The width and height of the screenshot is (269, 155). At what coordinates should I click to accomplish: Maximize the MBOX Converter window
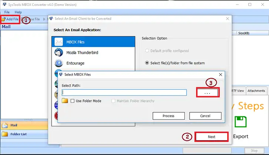250,4
